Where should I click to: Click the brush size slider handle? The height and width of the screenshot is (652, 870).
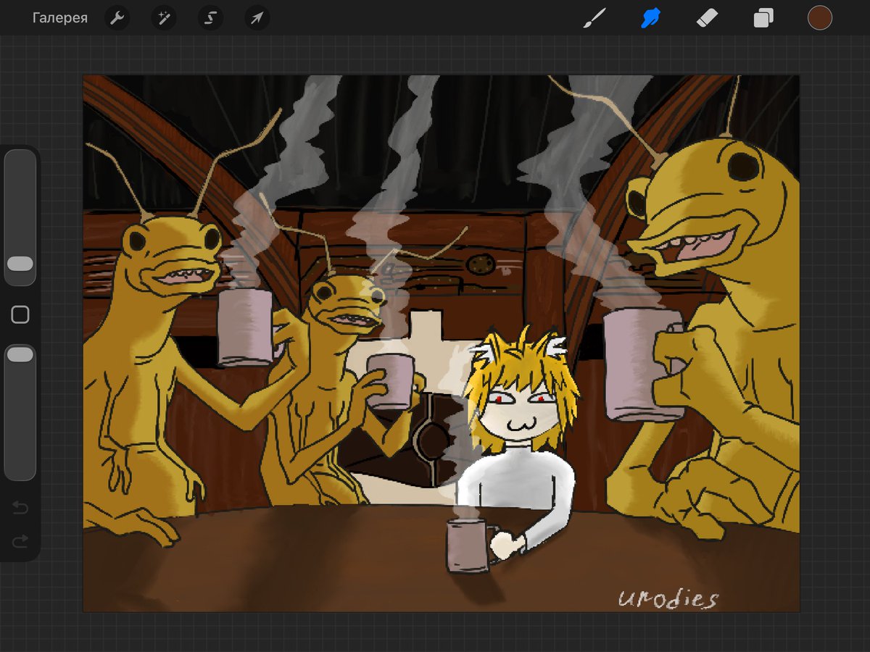point(20,263)
